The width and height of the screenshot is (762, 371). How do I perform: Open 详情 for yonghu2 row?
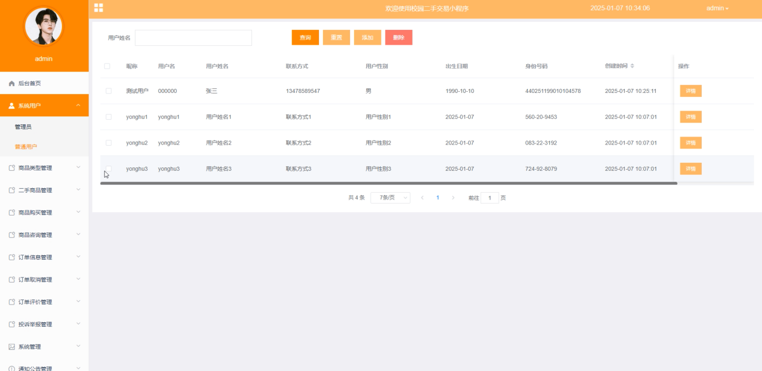coord(691,143)
